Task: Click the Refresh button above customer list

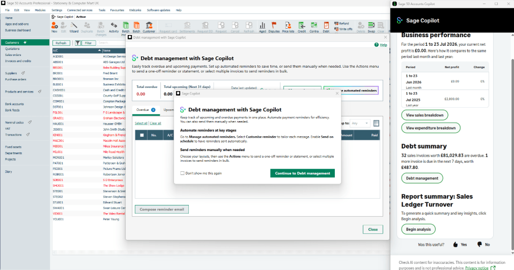Action: 61,43
